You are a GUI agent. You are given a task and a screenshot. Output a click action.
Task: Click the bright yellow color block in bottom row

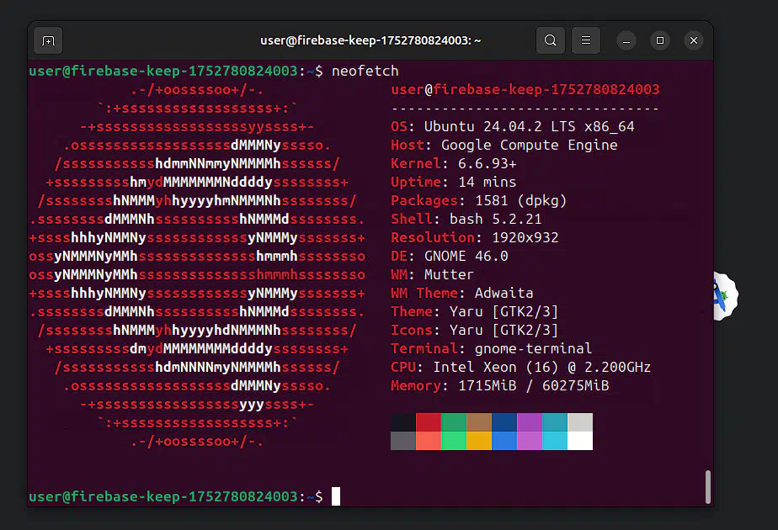479,441
